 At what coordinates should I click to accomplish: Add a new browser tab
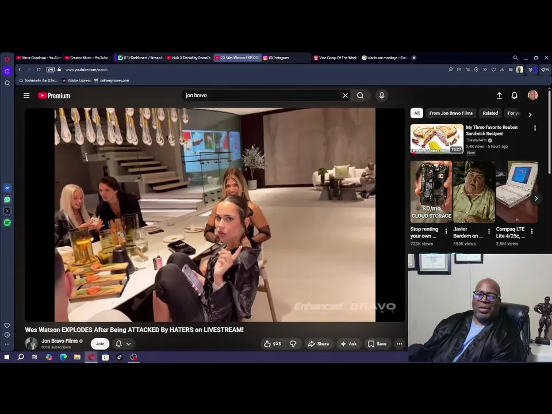tap(414, 57)
